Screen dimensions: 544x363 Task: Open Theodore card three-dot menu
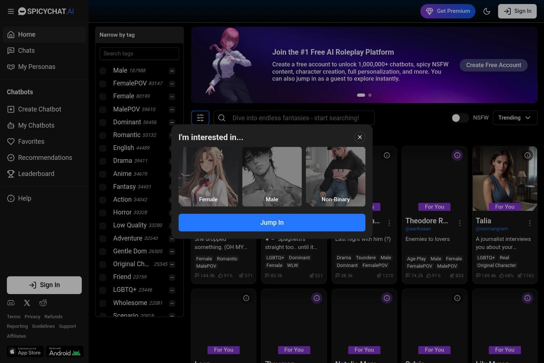pos(459,223)
